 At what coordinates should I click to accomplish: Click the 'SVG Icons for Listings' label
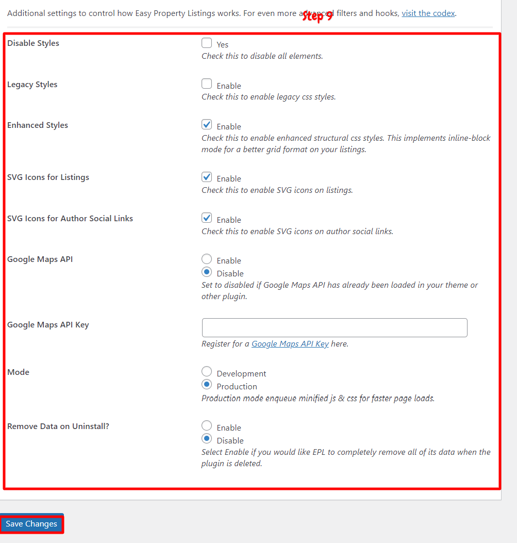48,177
